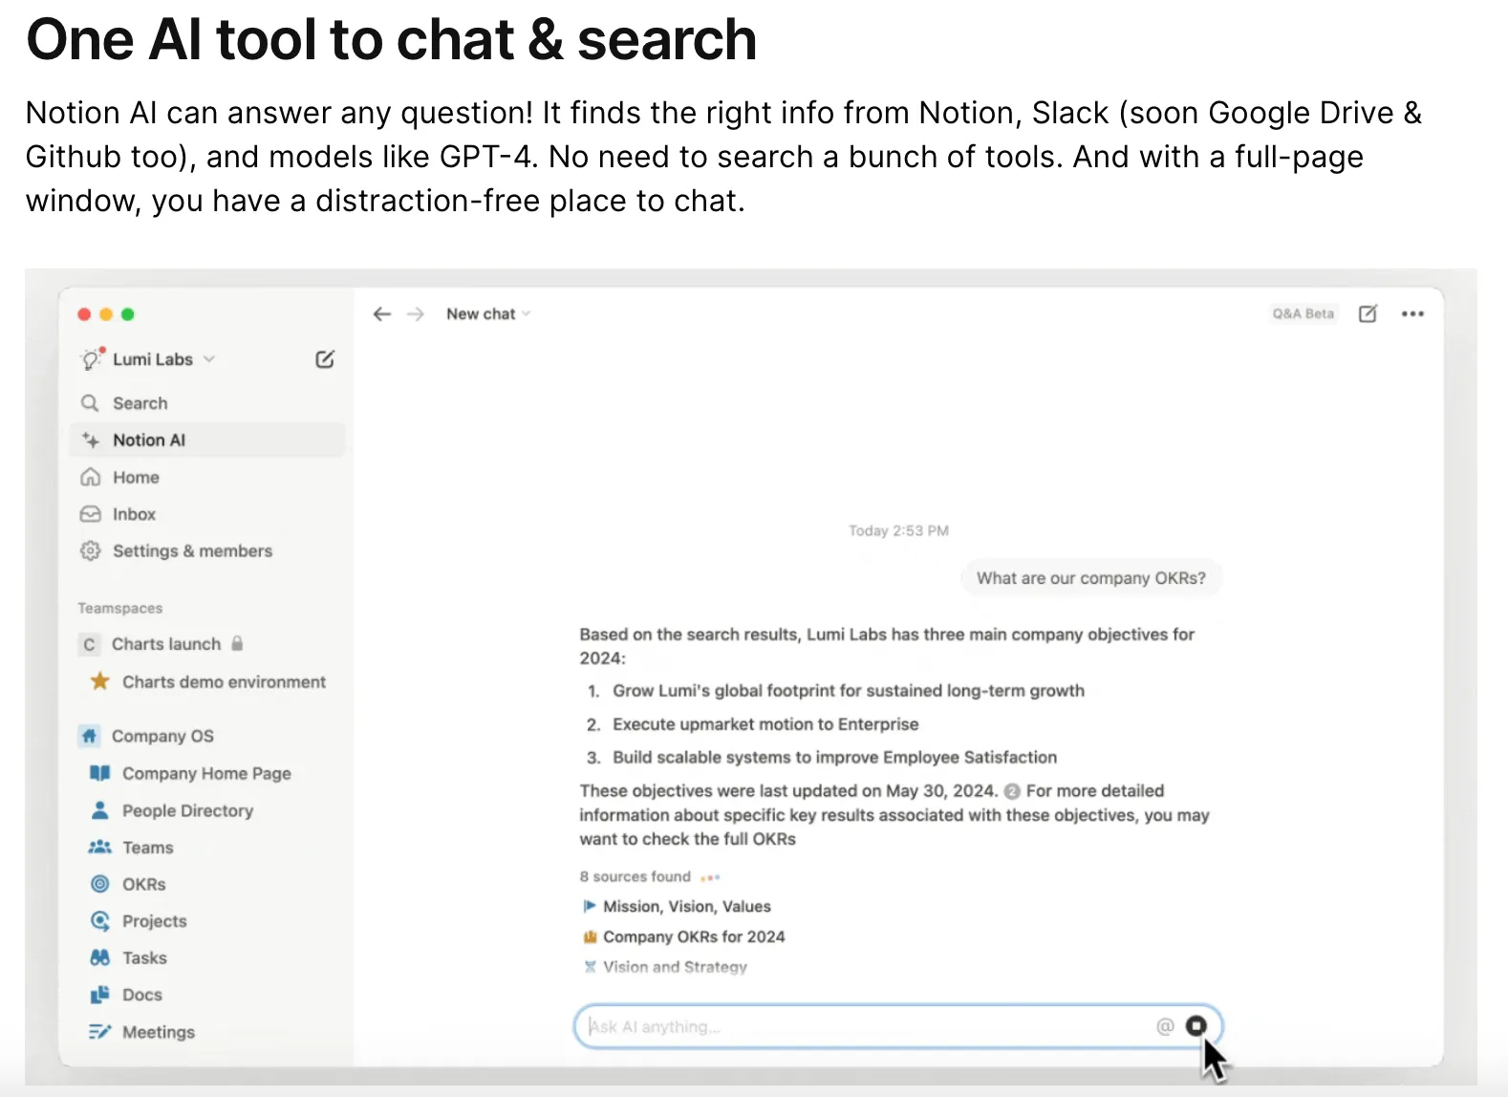
Task: Click the new chat edit icon top right
Action: tap(1368, 314)
